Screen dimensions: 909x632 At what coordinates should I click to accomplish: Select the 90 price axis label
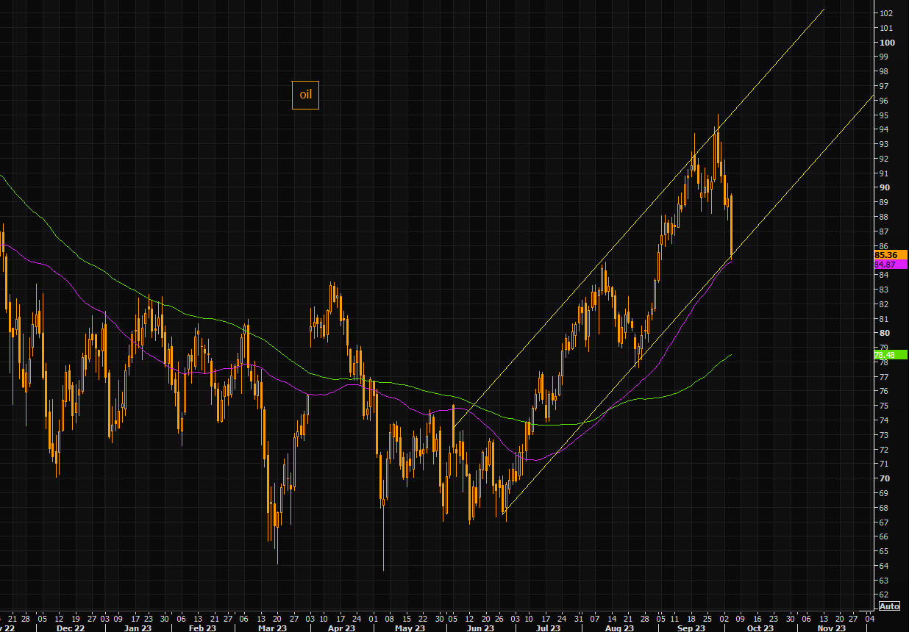[x=885, y=187]
